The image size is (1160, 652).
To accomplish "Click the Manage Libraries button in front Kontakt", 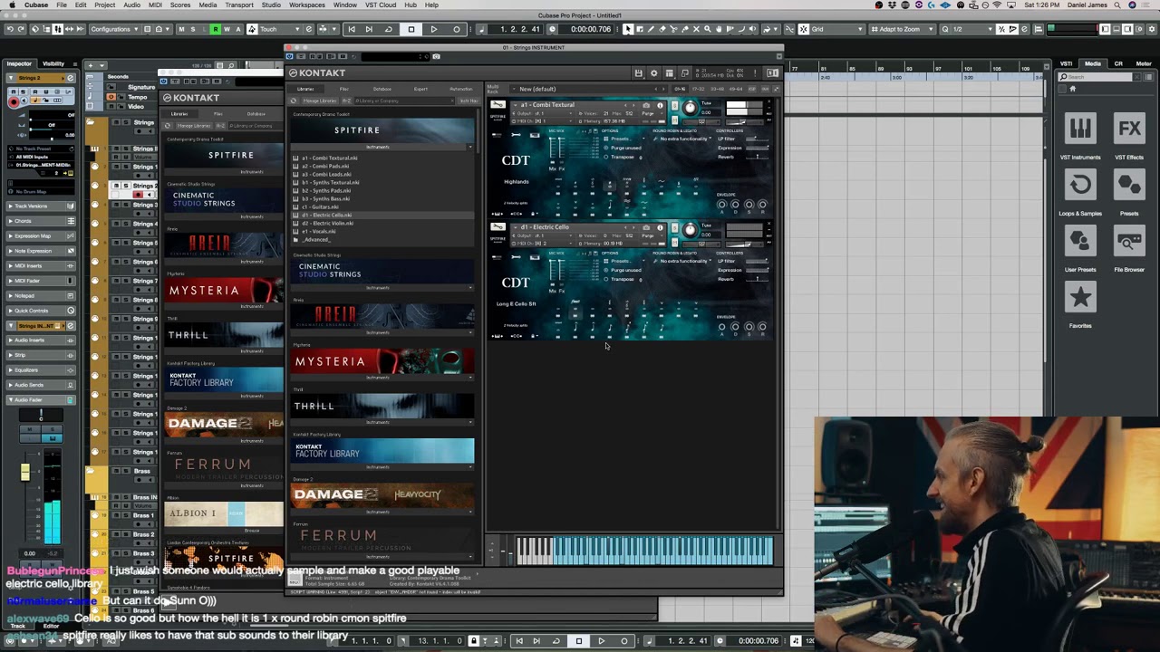I will point(318,101).
